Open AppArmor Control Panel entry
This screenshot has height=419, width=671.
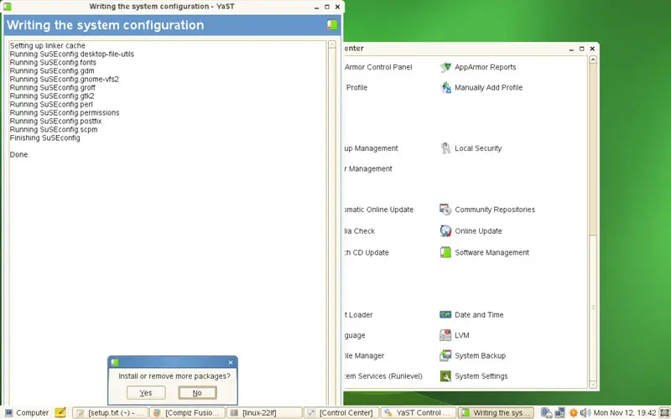[378, 67]
